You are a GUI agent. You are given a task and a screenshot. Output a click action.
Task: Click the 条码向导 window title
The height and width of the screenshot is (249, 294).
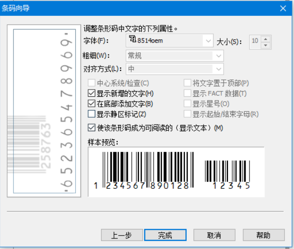click(x=16, y=8)
